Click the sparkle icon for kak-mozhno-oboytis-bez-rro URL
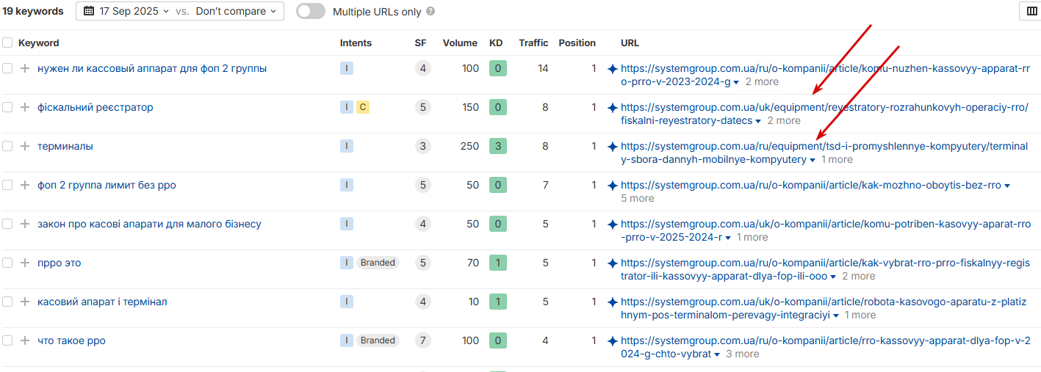 pyautogui.click(x=612, y=185)
